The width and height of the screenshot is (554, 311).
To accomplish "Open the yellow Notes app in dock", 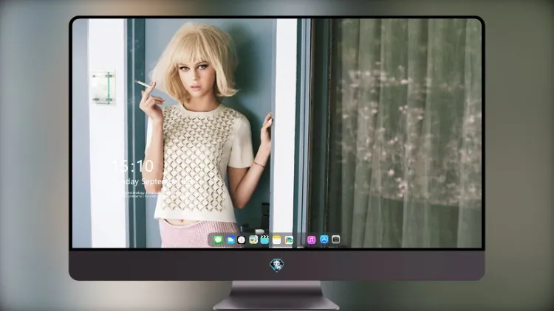I will tap(277, 240).
